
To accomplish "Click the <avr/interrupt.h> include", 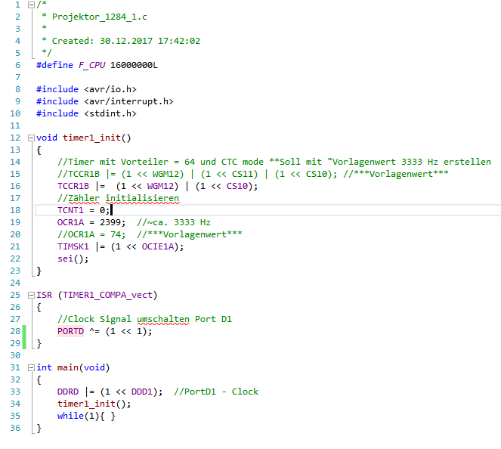I will tap(128, 101).
